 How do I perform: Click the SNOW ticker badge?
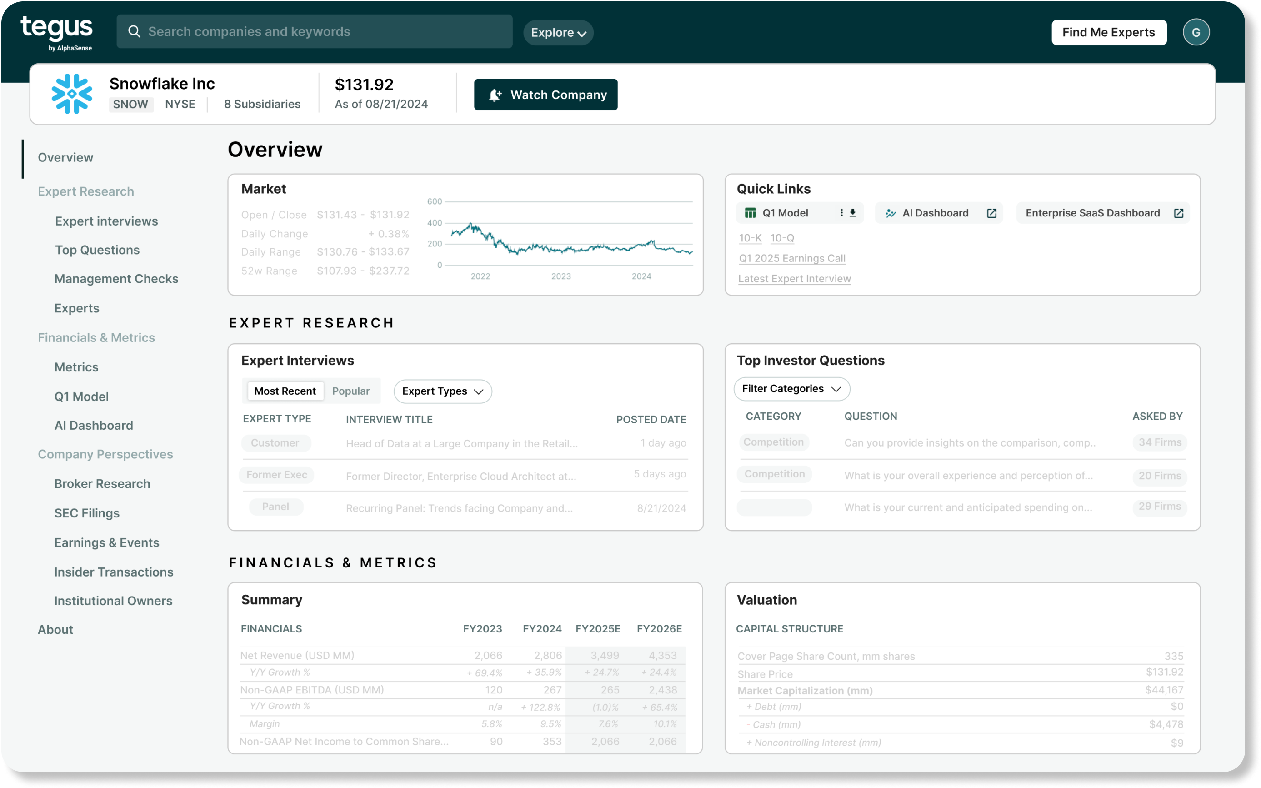pyautogui.click(x=131, y=104)
